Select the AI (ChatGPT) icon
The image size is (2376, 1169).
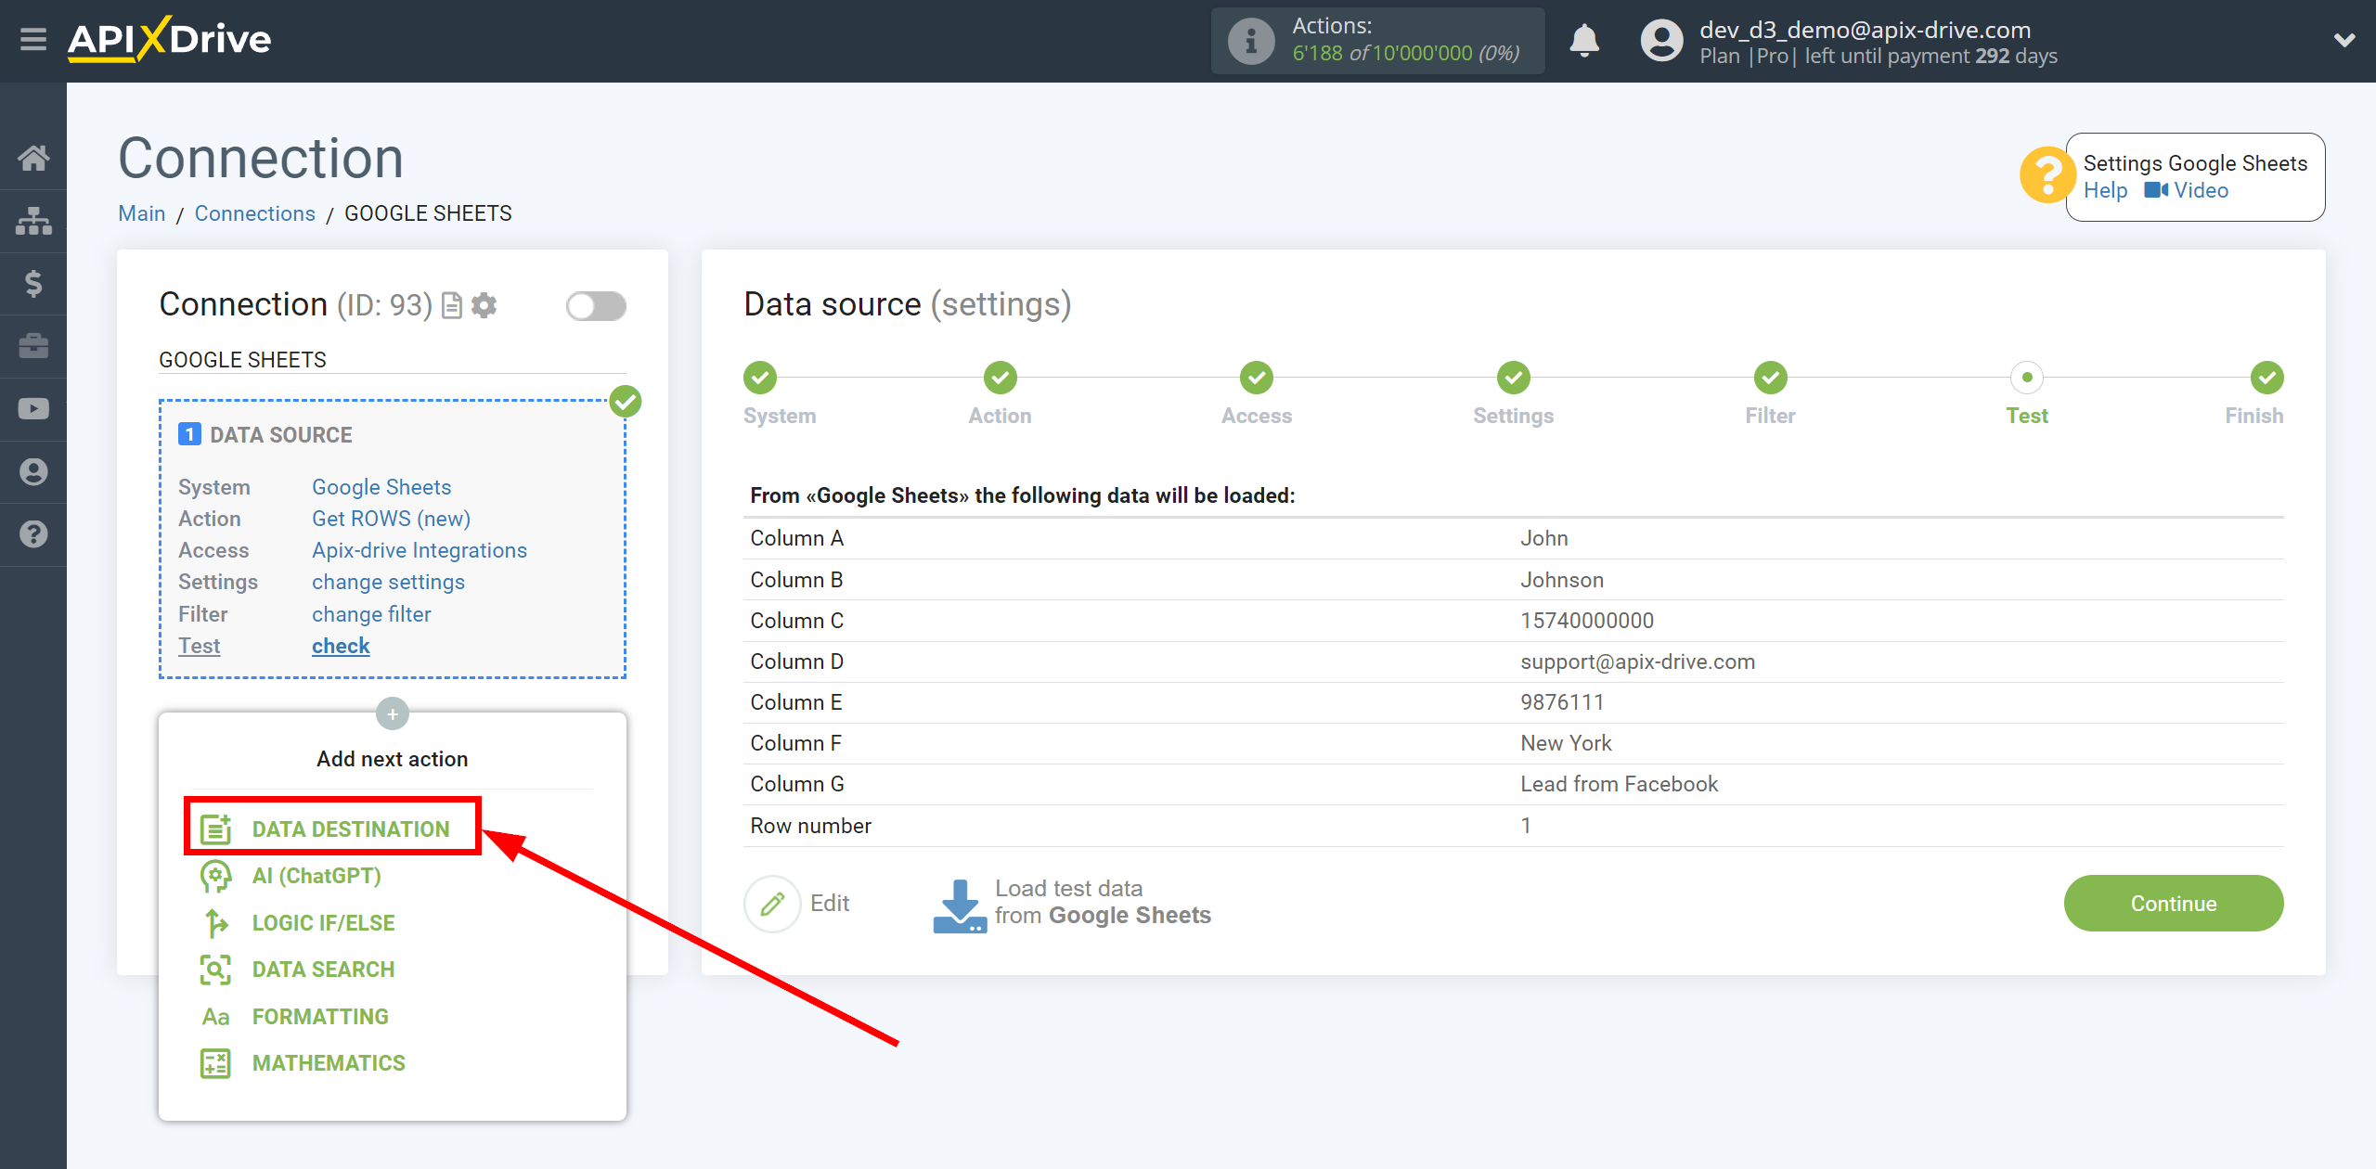tap(213, 875)
